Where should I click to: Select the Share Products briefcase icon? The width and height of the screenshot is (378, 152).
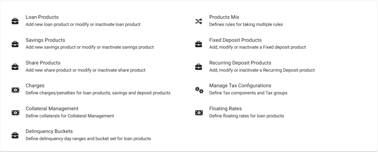[x=15, y=67]
